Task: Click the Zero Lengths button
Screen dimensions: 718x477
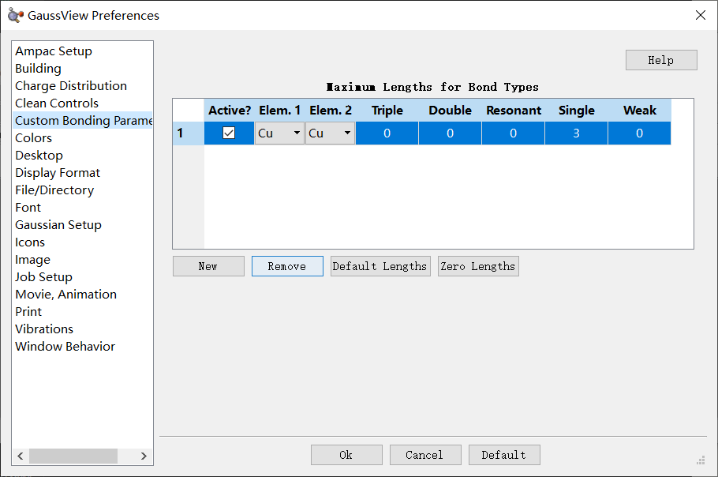Action: pyautogui.click(x=478, y=266)
